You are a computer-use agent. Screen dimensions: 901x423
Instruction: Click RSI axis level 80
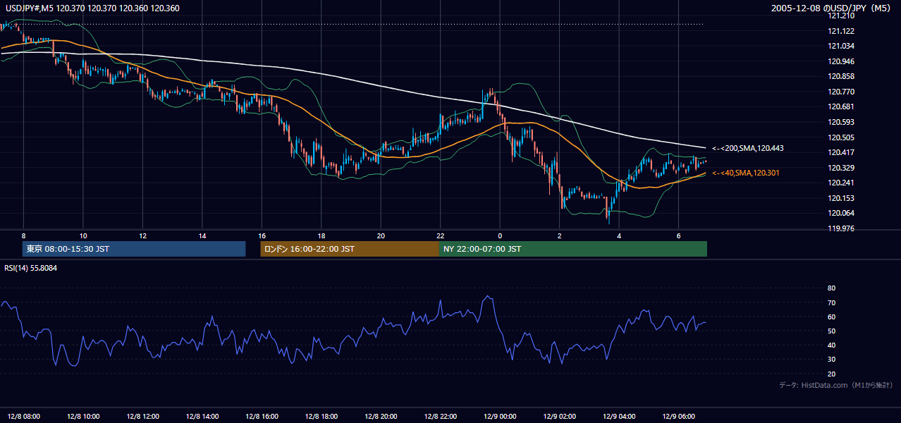[x=831, y=288]
